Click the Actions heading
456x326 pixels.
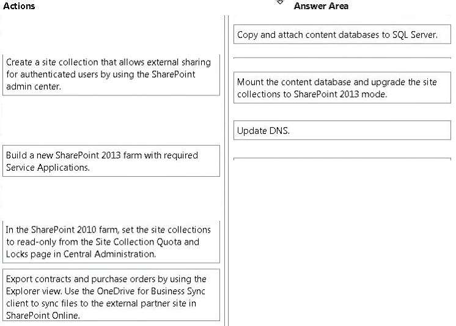pos(19,6)
